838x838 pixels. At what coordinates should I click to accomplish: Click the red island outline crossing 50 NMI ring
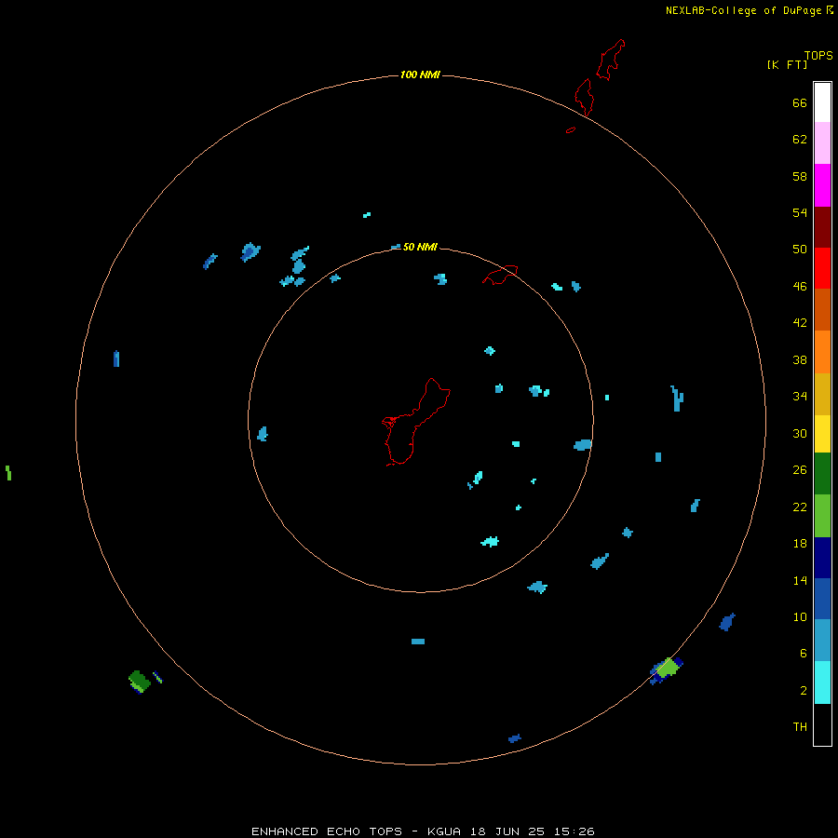point(500,275)
